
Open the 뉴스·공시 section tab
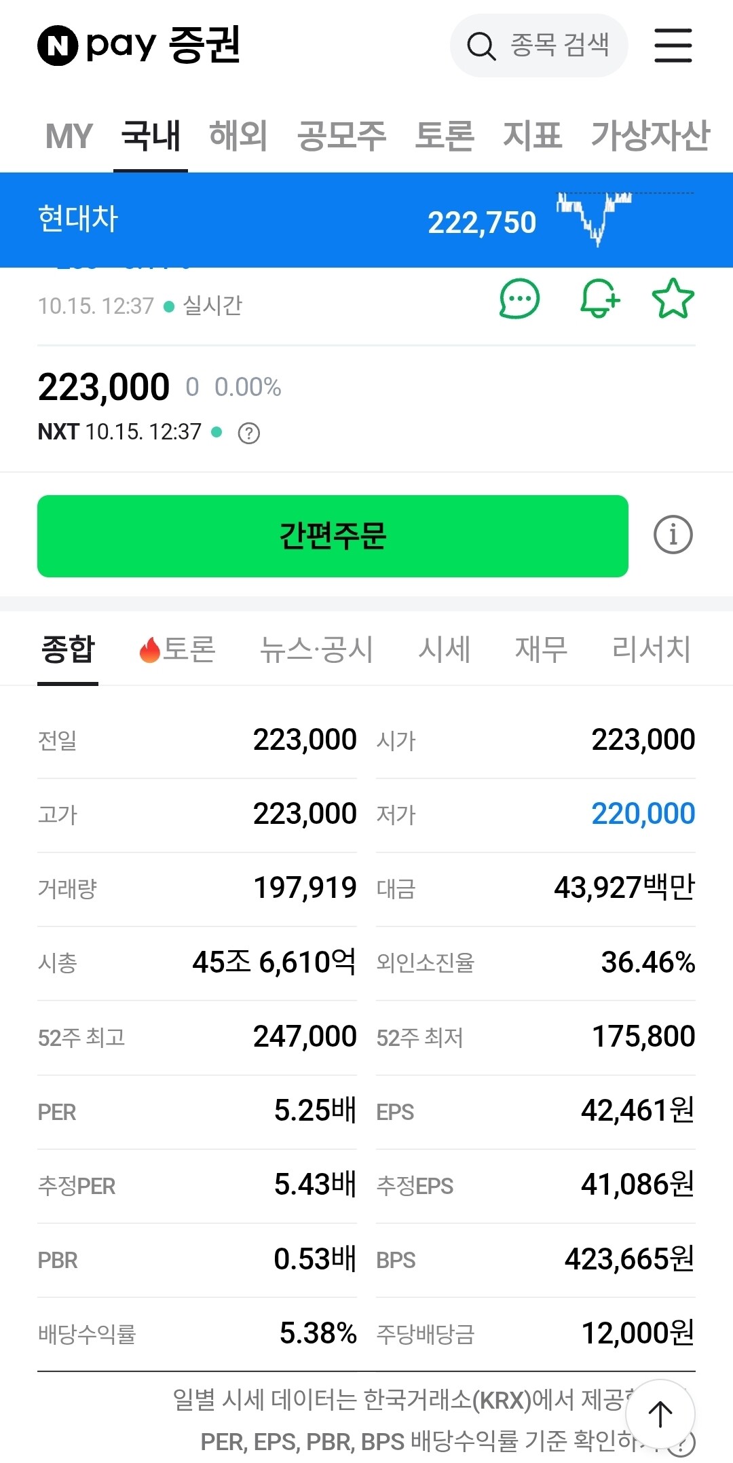pos(316,649)
